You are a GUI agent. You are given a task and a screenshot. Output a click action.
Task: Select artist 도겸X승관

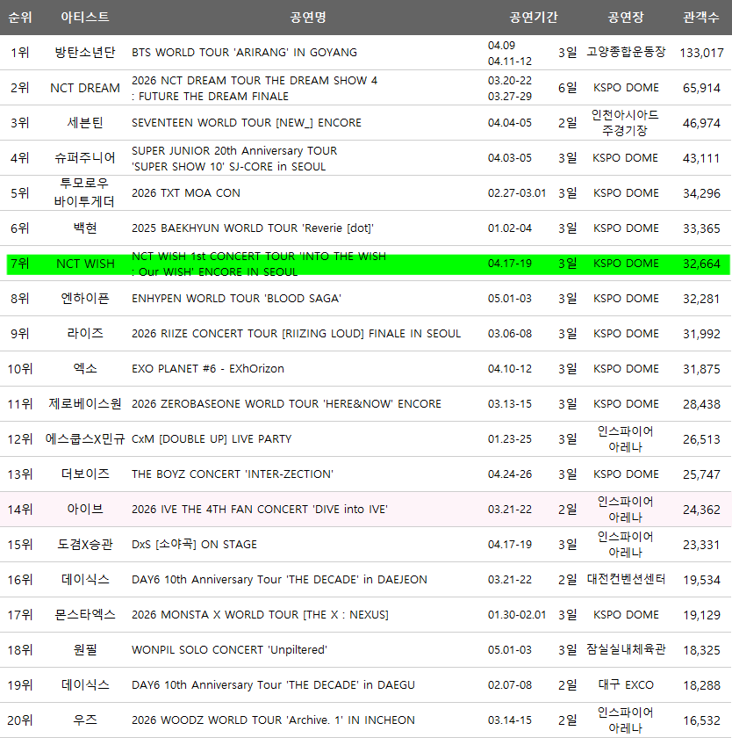(85, 545)
